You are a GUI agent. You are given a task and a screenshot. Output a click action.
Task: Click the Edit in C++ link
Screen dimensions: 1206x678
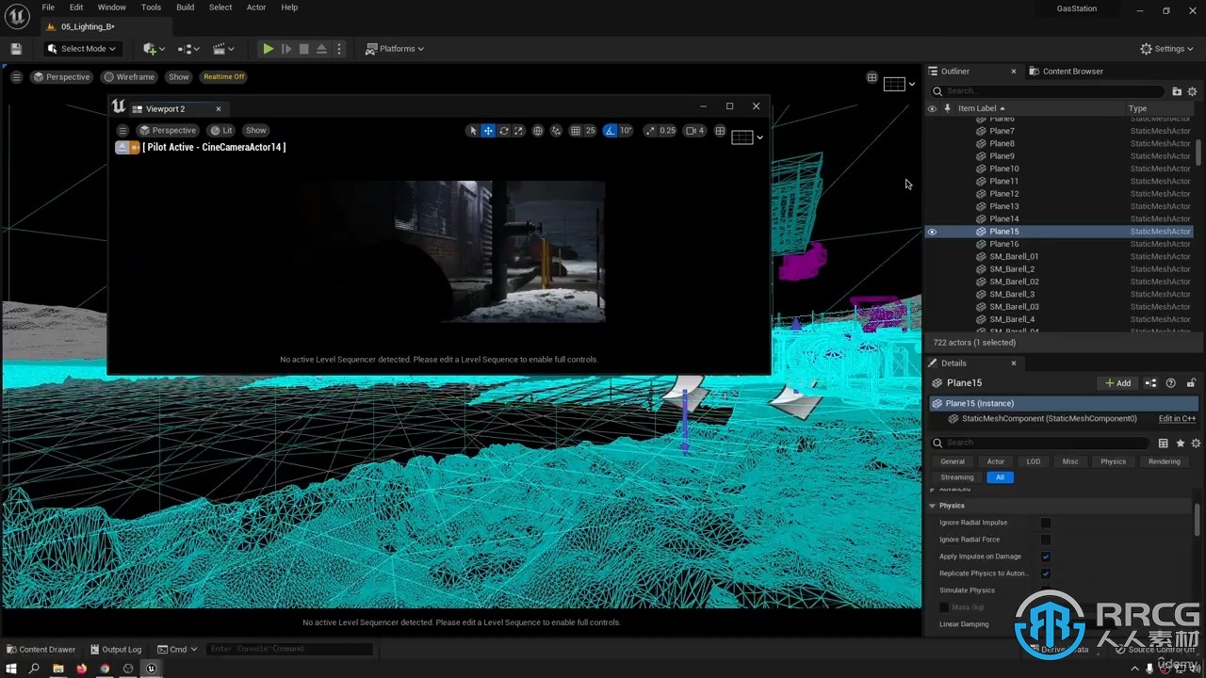pos(1177,418)
